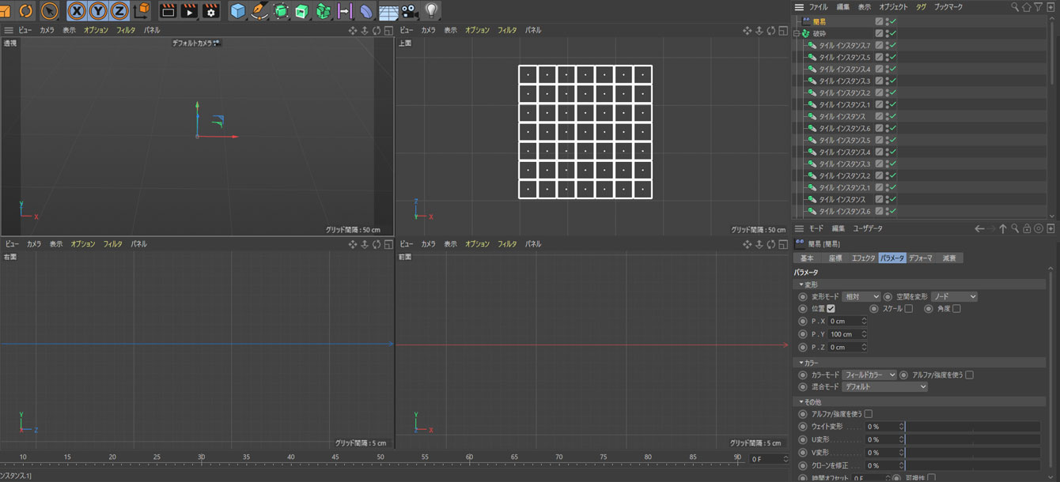
Task: Open the オブジェクト menu in Object Manager
Action: pos(893,7)
